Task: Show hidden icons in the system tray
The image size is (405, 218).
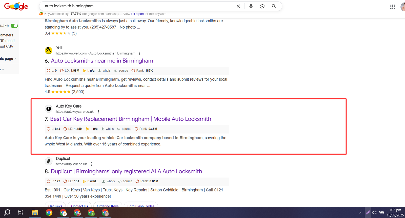Action: 361,212
